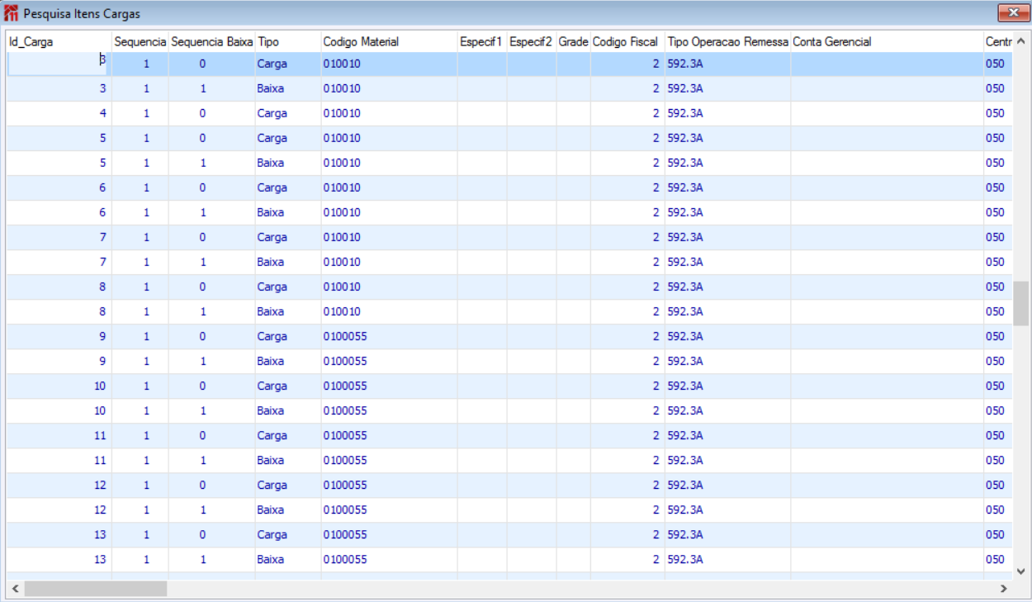
Task: Click the Especif1 column header
Action: coord(482,42)
